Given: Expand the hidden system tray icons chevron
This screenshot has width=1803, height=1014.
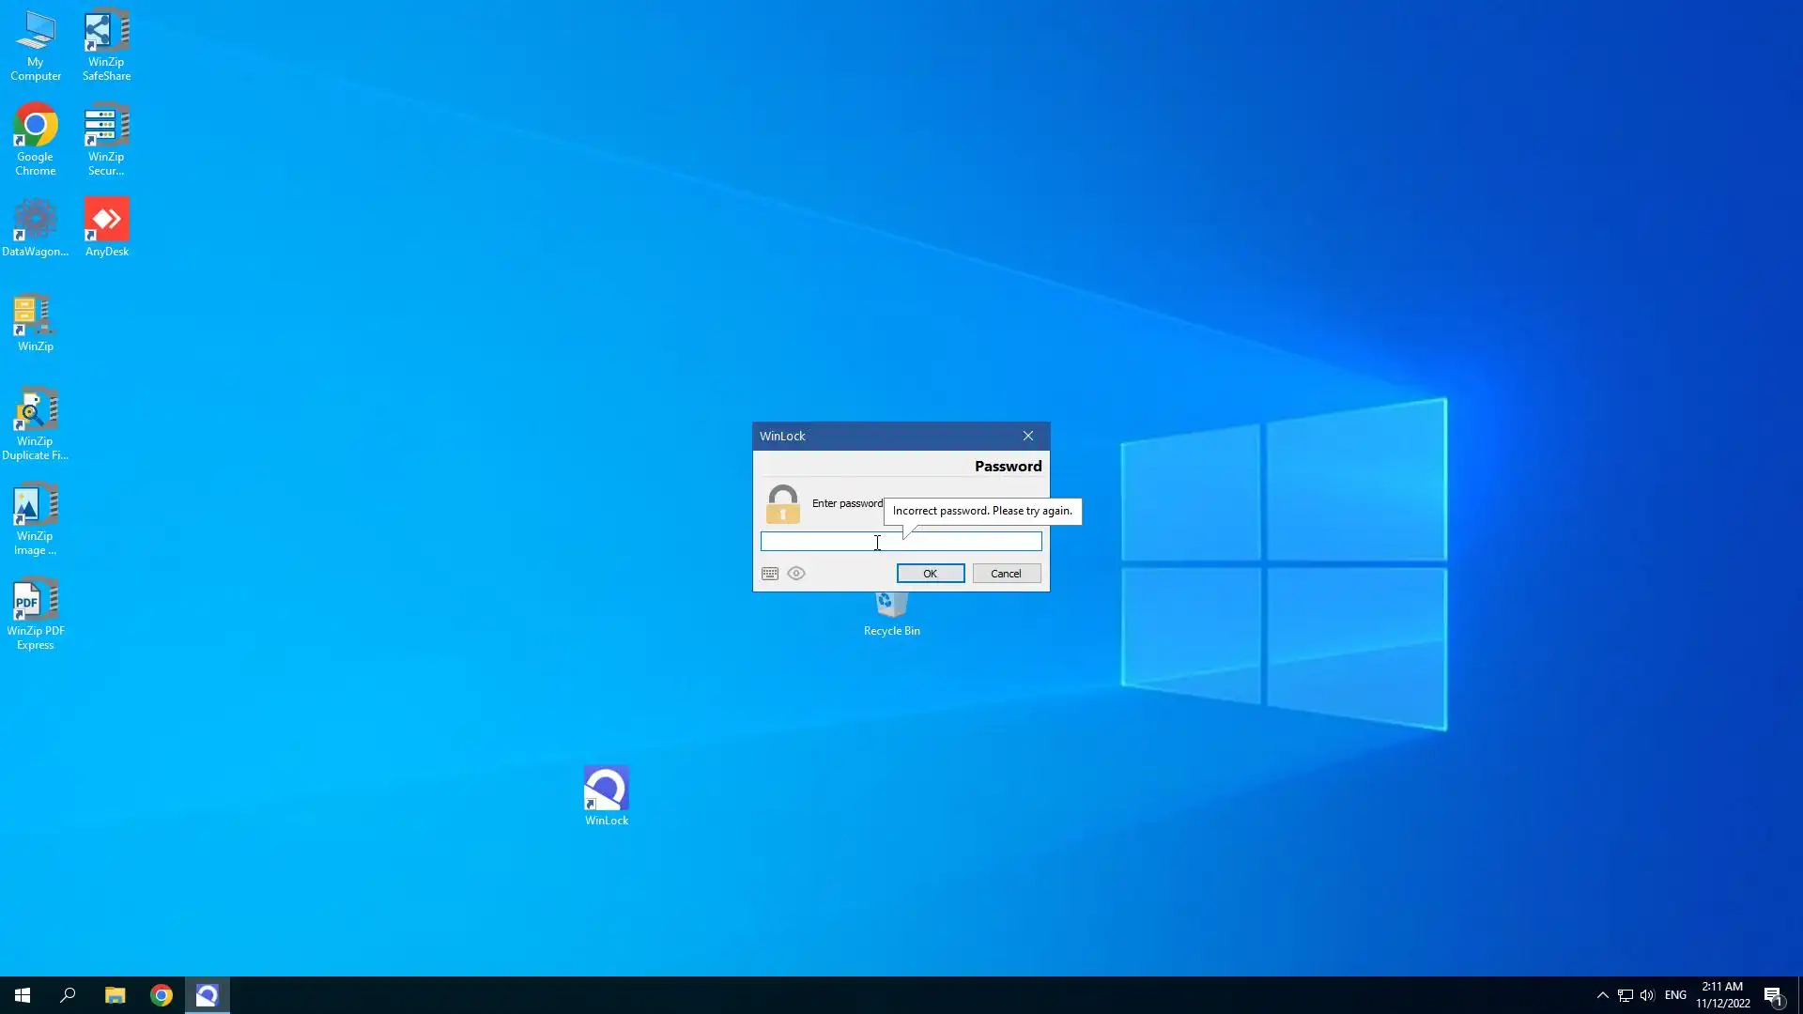Looking at the screenshot, I should (x=1603, y=995).
